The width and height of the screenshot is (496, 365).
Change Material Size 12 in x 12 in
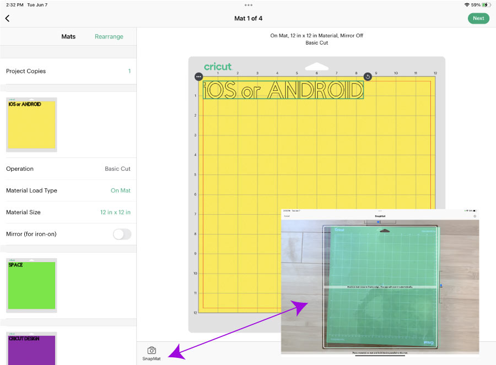tap(115, 213)
